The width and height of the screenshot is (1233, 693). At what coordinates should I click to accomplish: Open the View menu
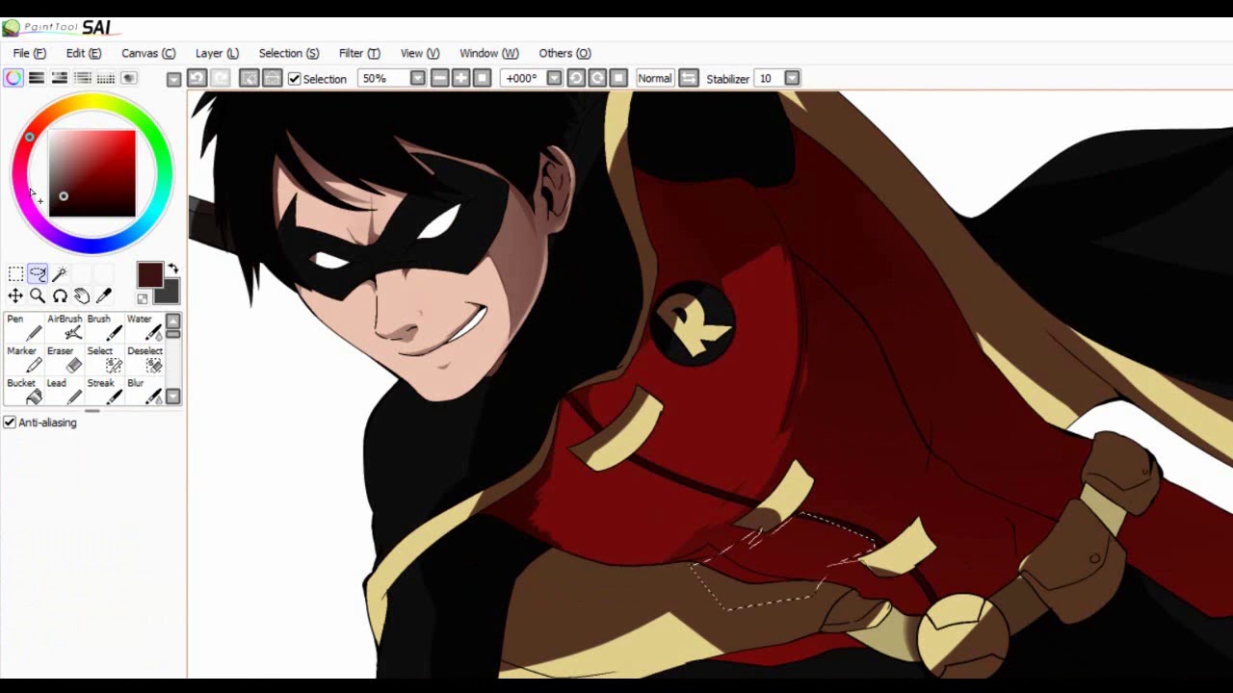[x=419, y=53]
